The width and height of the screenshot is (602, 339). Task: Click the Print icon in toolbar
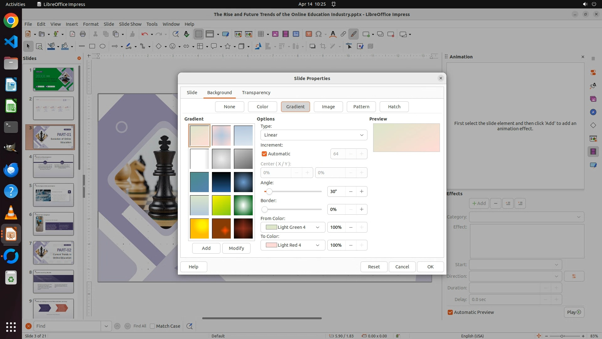pyautogui.click(x=83, y=34)
